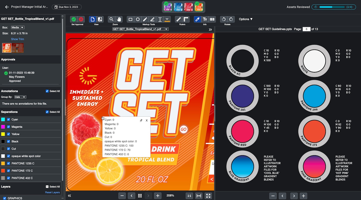
Task: Uncheck opaque white spot color separation
Action: coord(8,156)
